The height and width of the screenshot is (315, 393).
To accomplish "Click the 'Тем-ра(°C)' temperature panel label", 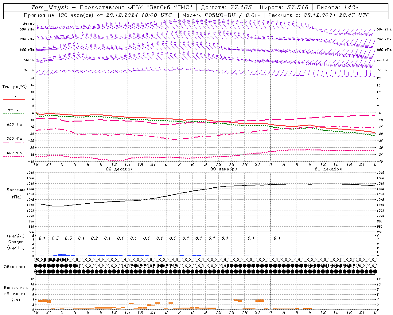I will 14,87.
